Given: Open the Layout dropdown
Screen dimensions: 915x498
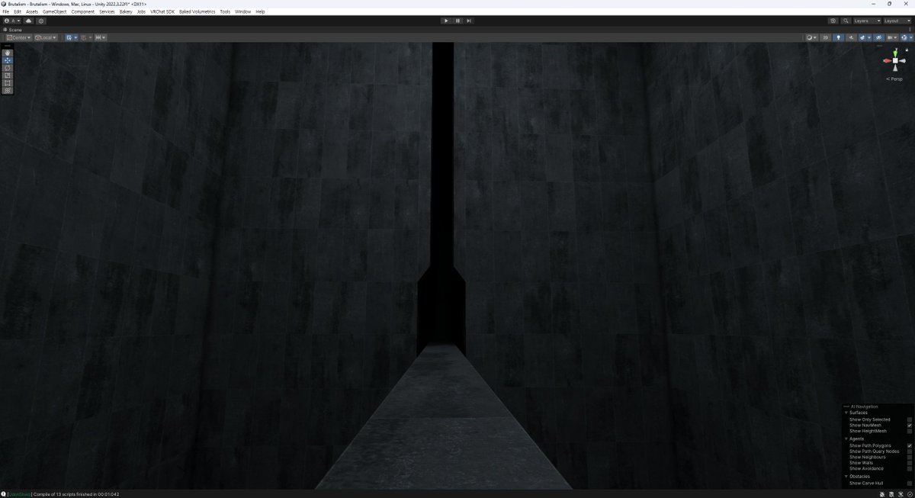Looking at the screenshot, I should point(897,21).
